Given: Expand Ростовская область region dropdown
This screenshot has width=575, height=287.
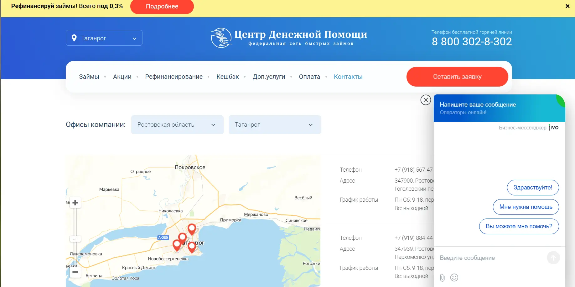Looking at the screenshot, I should click(x=177, y=125).
